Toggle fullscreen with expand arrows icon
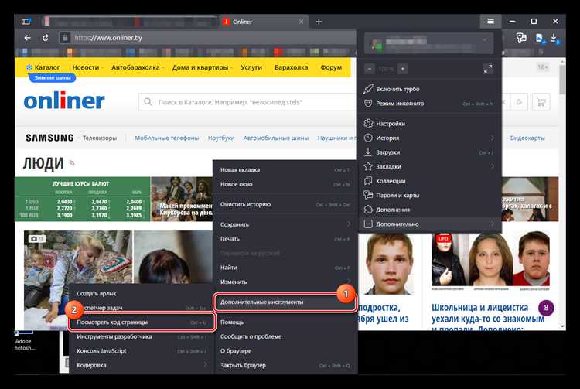The height and width of the screenshot is (389, 580). coord(488,69)
